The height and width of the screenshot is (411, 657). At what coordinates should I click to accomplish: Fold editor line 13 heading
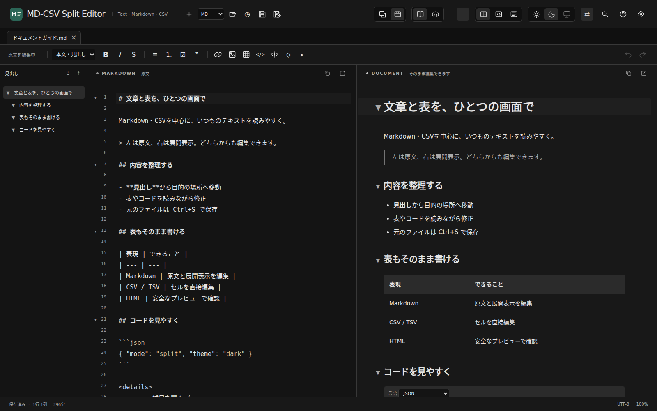pyautogui.click(x=96, y=231)
